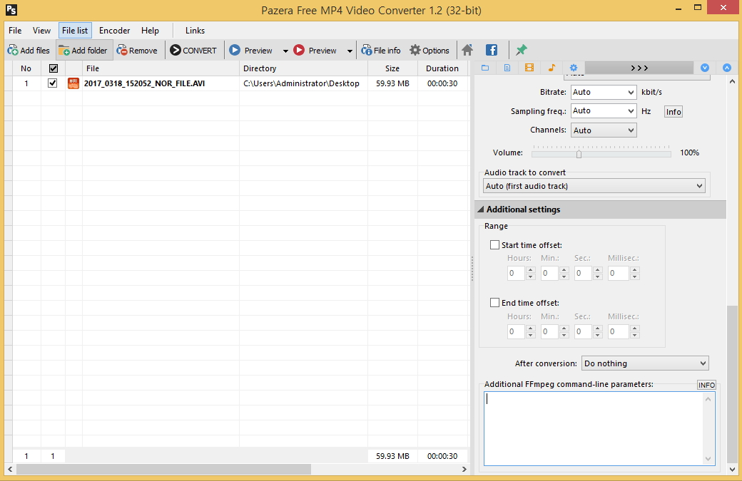
Task: Click the Add files toolbar icon
Action: [x=29, y=51]
